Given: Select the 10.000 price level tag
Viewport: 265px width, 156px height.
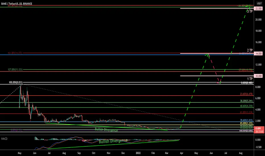Looking at the screenshot, I should 258,76.
